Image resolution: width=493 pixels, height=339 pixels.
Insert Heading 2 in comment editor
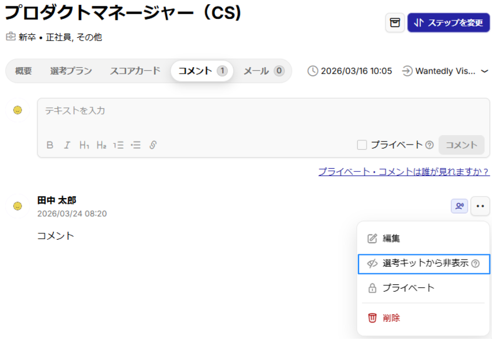click(102, 145)
